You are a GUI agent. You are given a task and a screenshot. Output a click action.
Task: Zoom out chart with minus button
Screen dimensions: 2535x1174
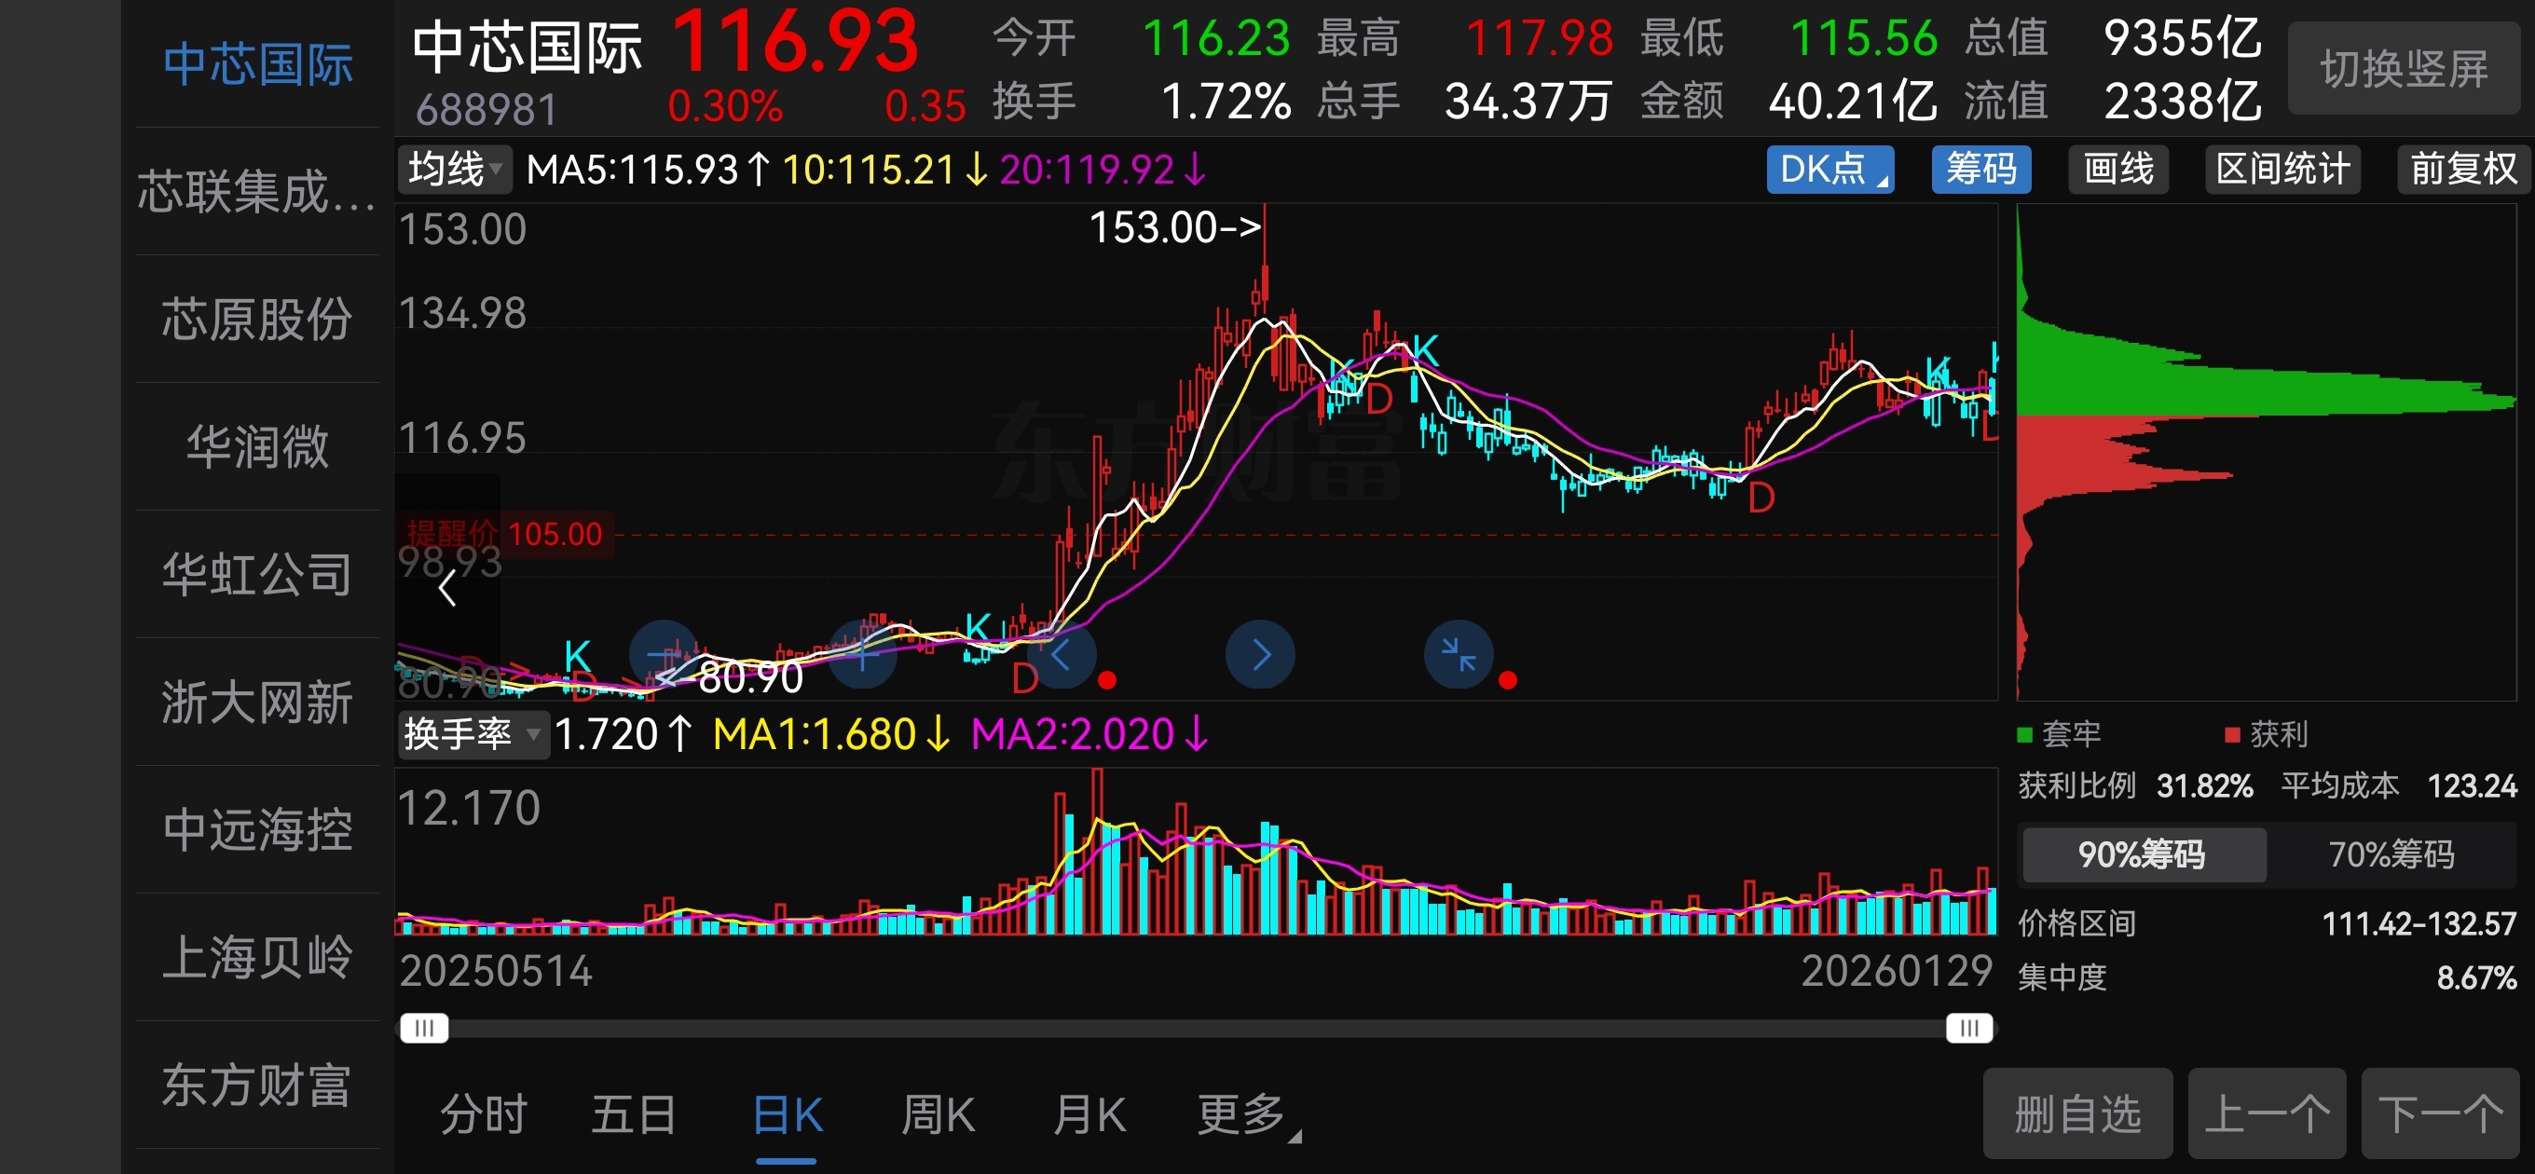click(665, 654)
